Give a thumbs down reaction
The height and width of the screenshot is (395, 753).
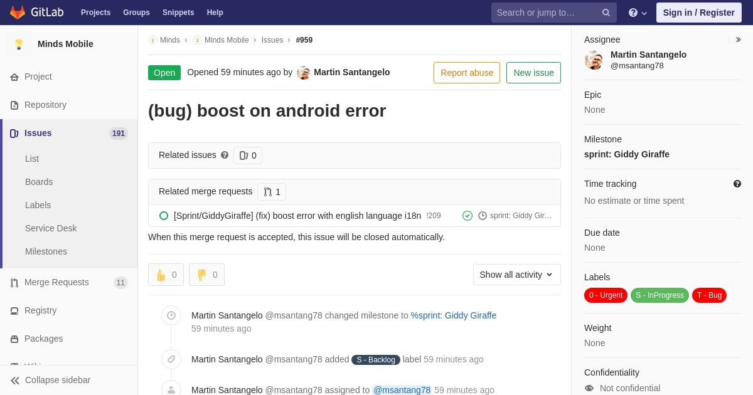(x=206, y=275)
